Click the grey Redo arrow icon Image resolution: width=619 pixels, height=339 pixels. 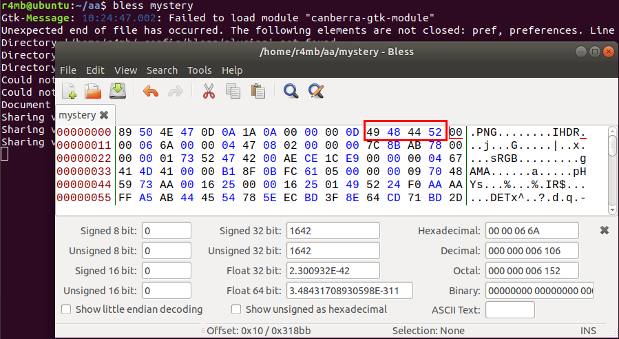(176, 91)
